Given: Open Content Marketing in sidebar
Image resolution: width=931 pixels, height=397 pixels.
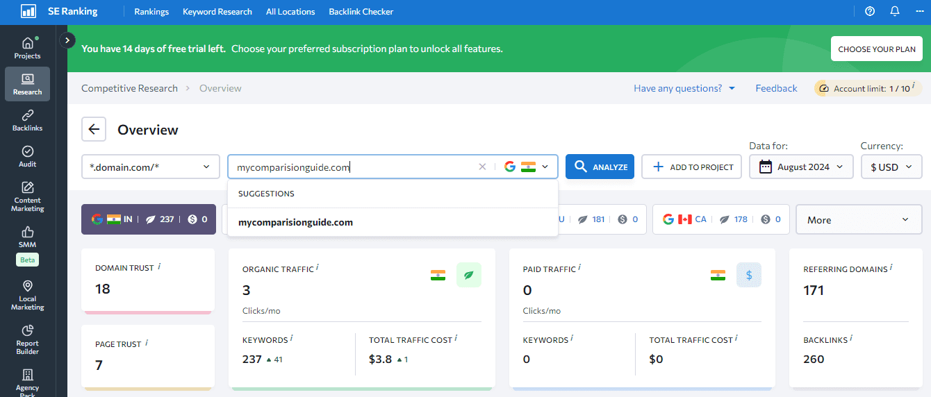Looking at the screenshot, I should point(27,196).
